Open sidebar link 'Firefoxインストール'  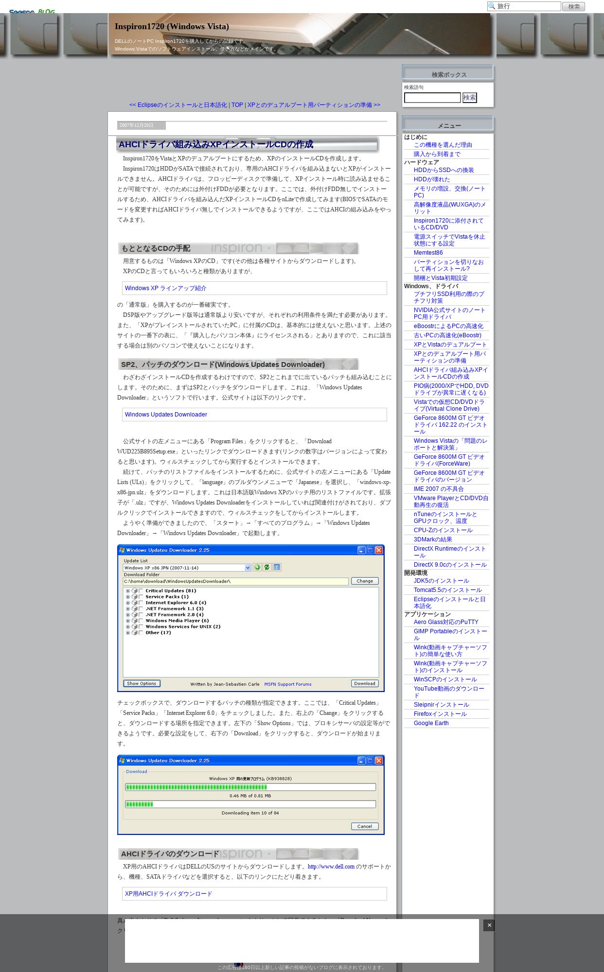pos(440,714)
